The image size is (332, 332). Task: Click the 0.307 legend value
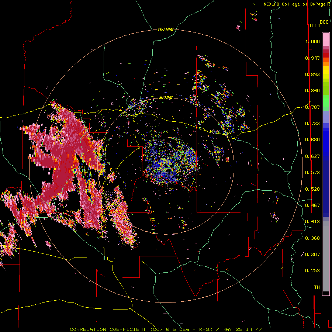[312, 254]
